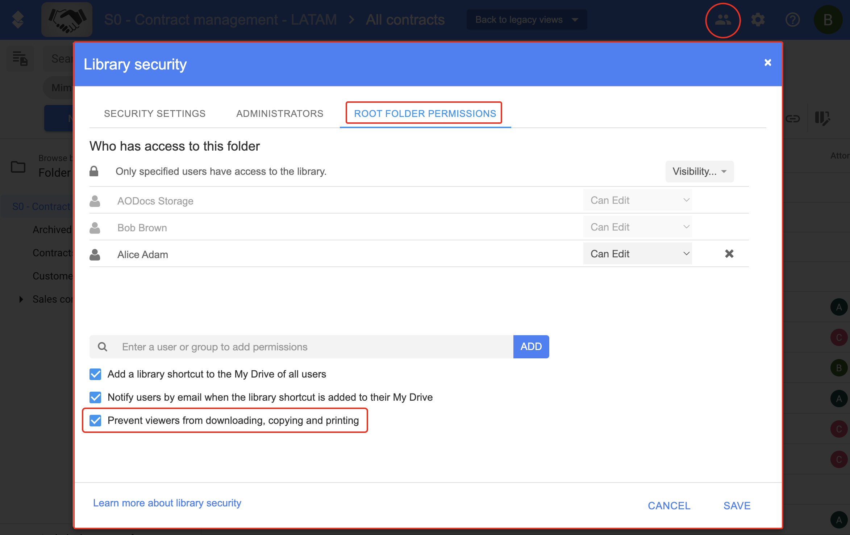Switch to Security Settings tab
Viewport: 850px width, 535px height.
pos(155,114)
